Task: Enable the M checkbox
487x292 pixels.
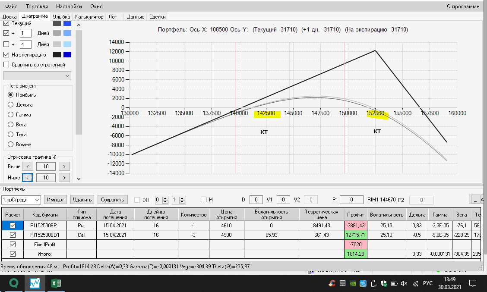Action: tap(203, 200)
